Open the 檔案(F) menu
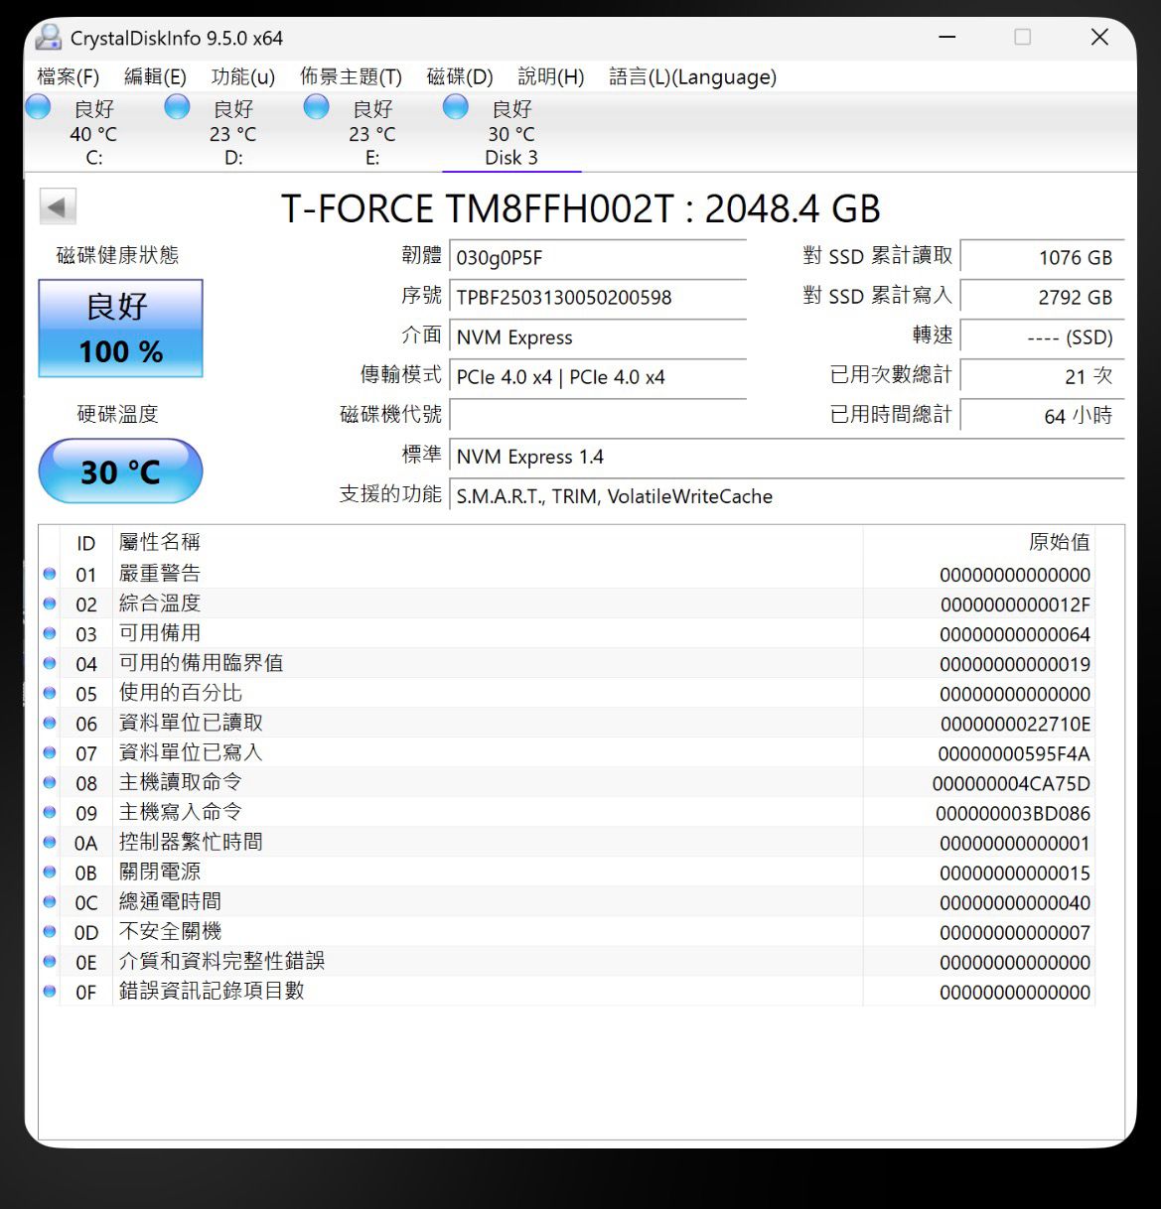 pyautogui.click(x=68, y=76)
